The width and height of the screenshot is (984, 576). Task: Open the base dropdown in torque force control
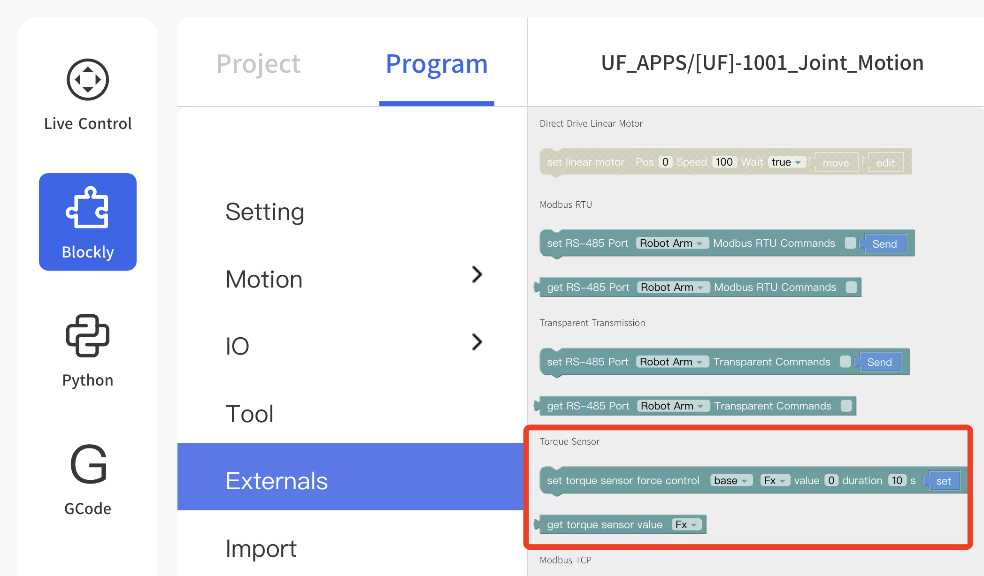click(731, 480)
